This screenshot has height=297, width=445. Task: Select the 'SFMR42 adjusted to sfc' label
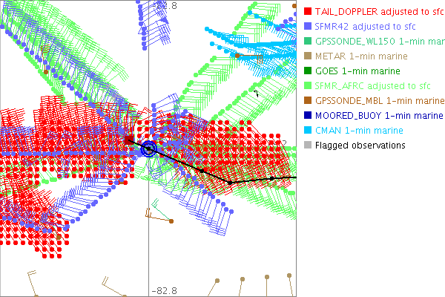click(x=363, y=27)
